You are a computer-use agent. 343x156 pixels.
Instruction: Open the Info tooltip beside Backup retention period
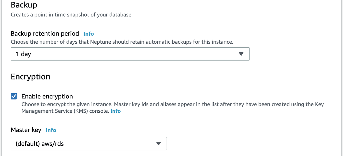[88, 34]
